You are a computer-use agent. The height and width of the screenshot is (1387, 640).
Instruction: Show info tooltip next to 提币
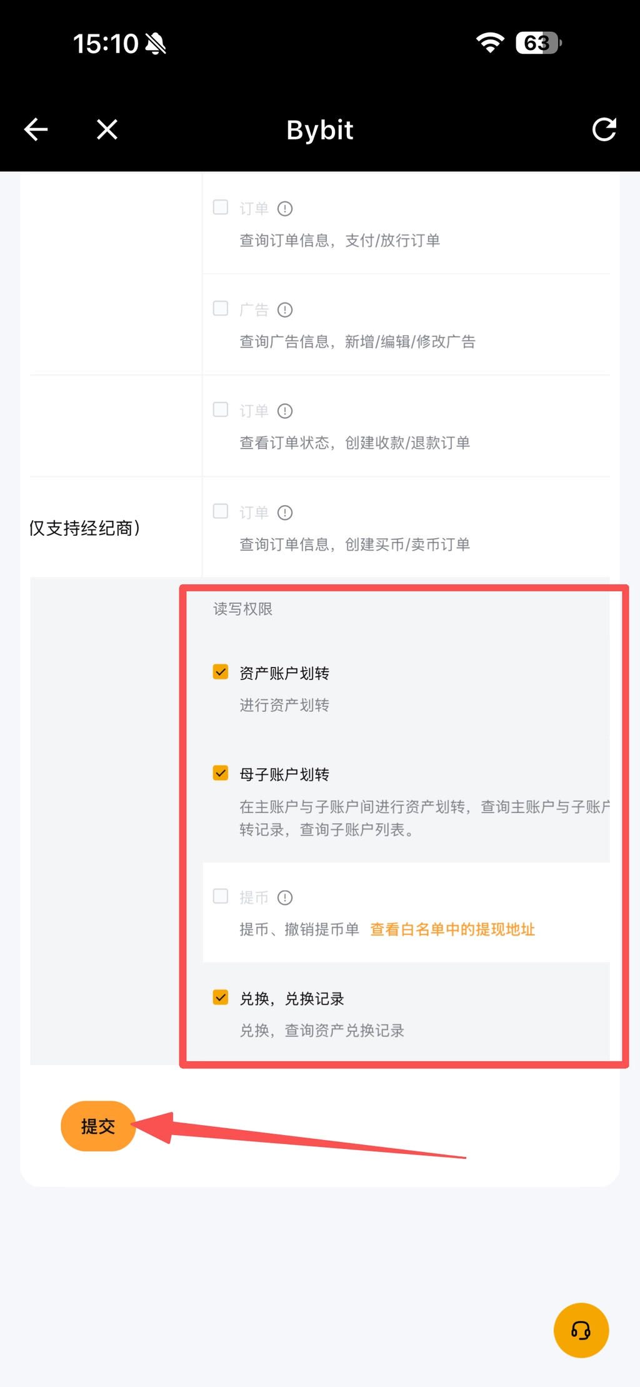(285, 898)
